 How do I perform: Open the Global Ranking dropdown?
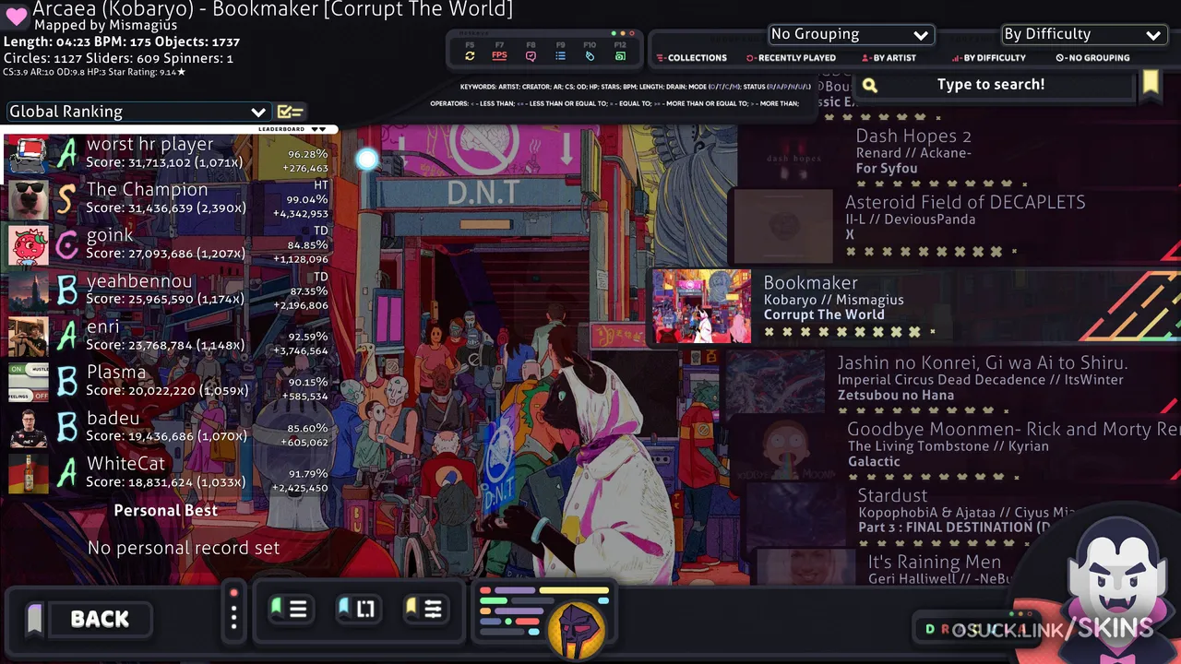137,112
